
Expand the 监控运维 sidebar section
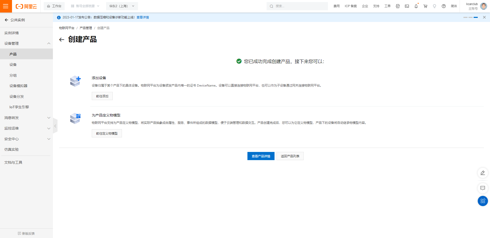49,128
